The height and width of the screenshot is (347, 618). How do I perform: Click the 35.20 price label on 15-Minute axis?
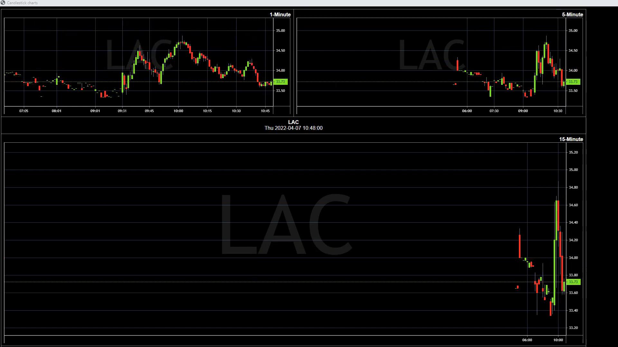573,152
